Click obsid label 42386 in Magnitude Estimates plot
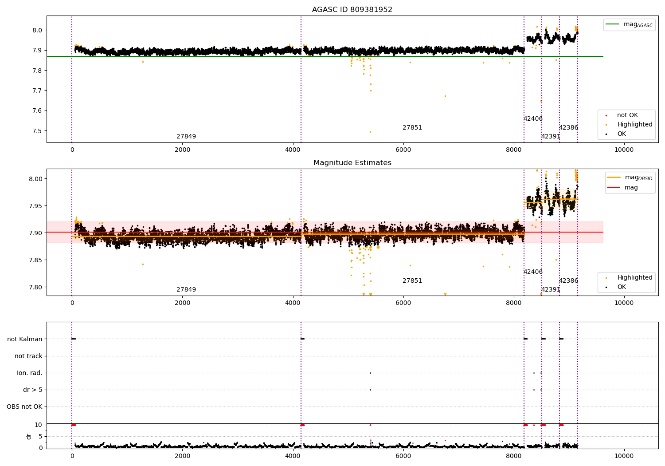 click(x=568, y=281)
